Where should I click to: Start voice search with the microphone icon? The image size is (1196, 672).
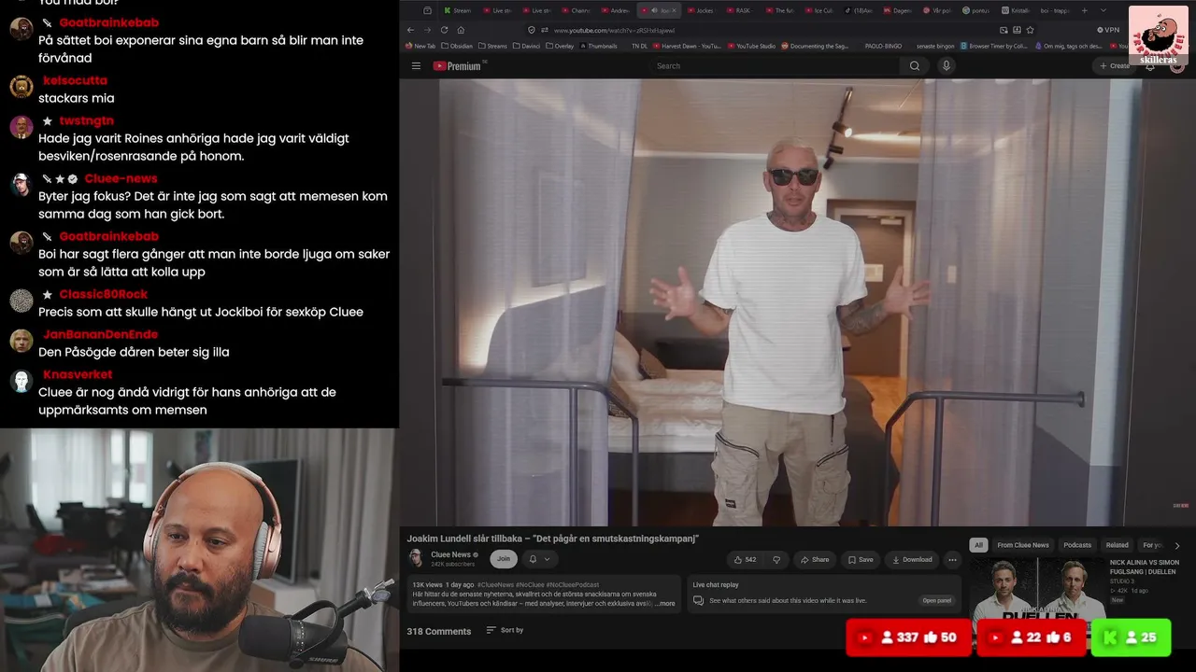pyautogui.click(x=947, y=66)
